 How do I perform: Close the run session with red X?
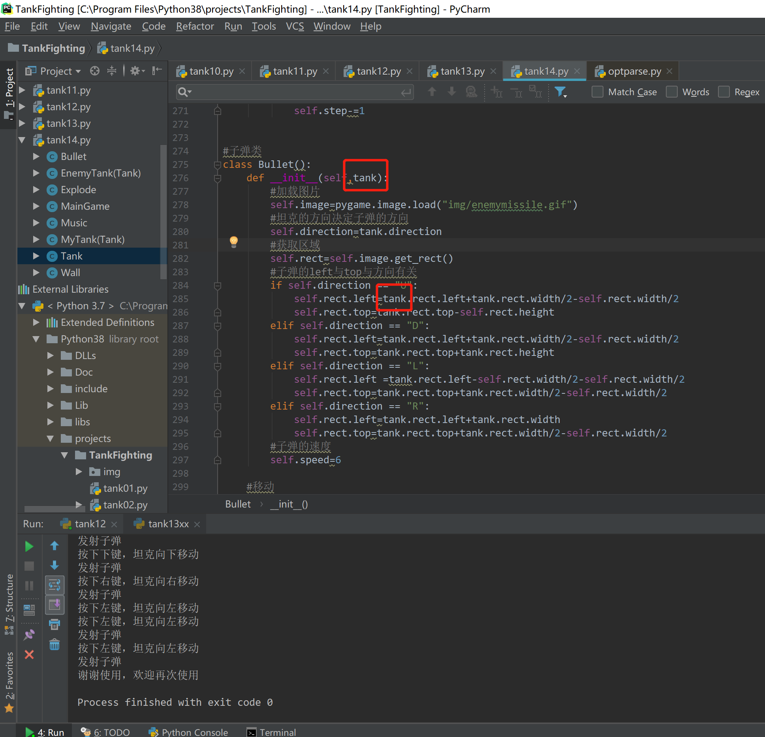point(29,655)
